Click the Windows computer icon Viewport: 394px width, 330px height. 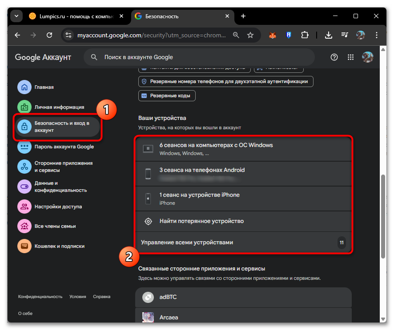pos(148,149)
